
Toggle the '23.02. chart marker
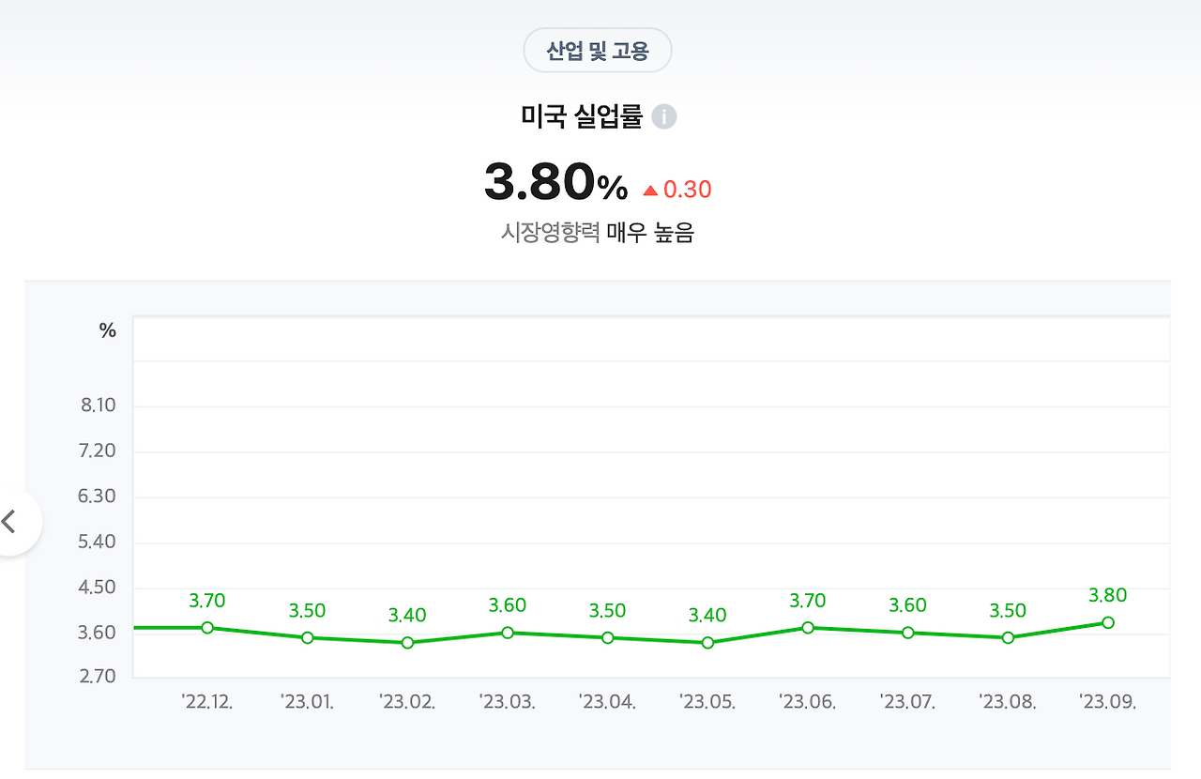(x=406, y=644)
